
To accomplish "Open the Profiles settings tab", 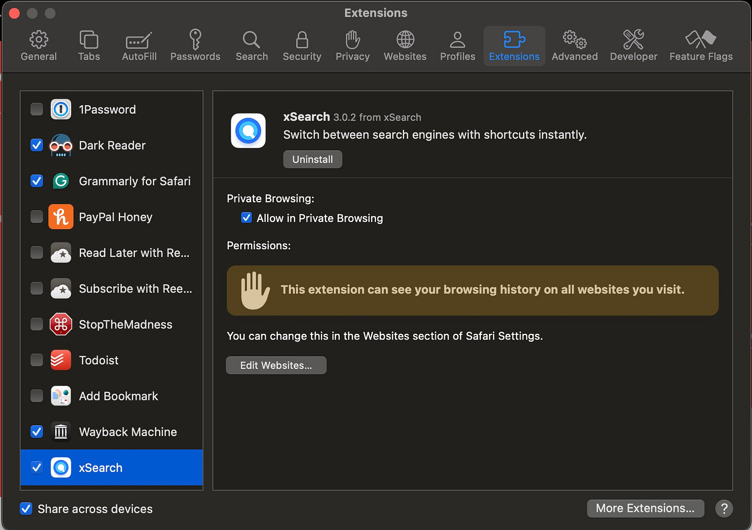I will click(458, 46).
